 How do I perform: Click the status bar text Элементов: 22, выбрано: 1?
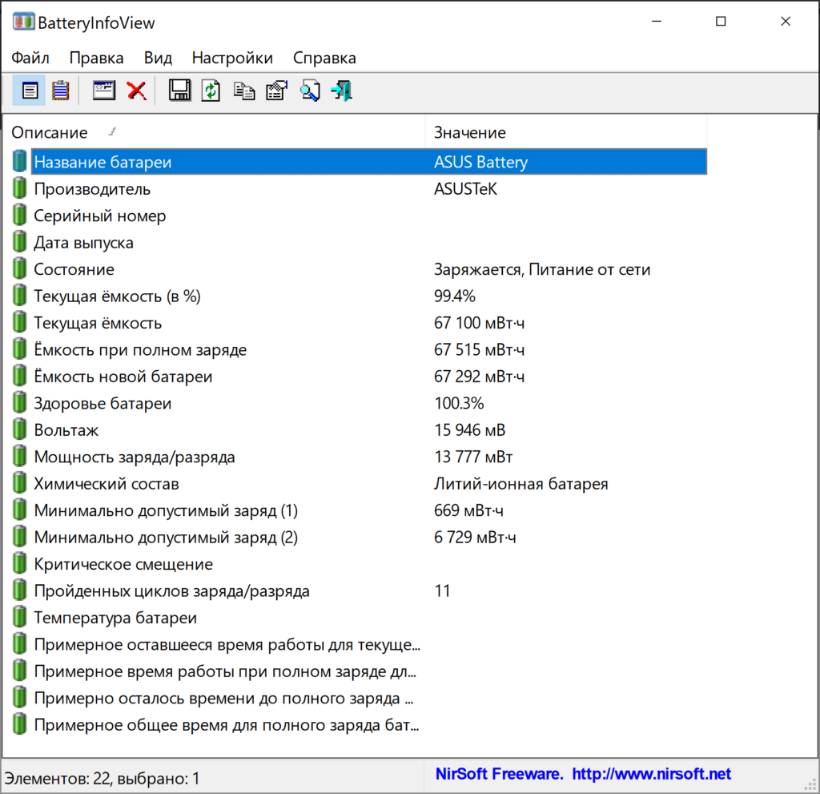coord(102,778)
